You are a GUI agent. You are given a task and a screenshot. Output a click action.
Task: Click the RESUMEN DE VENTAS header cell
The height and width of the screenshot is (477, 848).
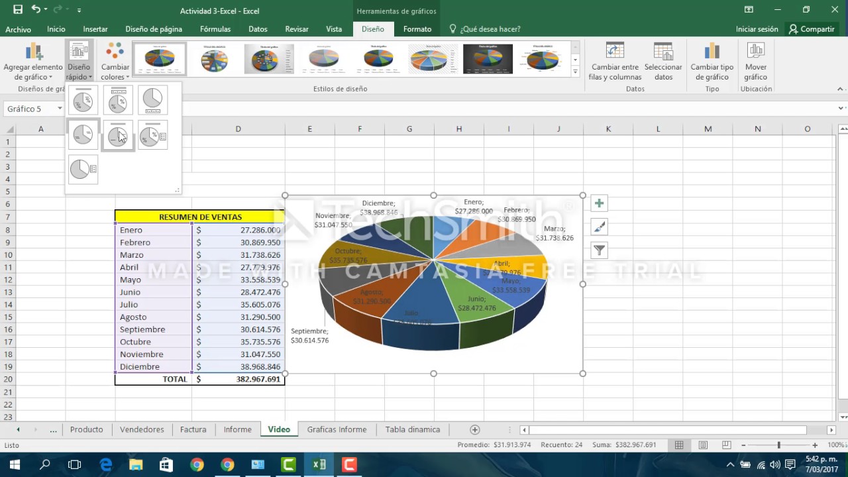pyautogui.click(x=199, y=217)
